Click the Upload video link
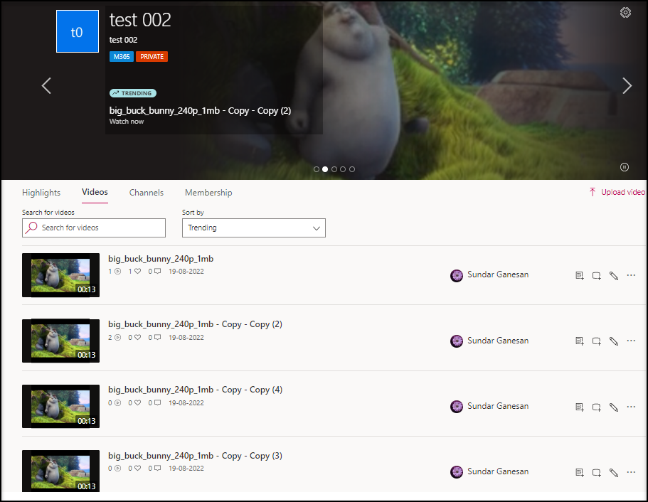 (617, 192)
